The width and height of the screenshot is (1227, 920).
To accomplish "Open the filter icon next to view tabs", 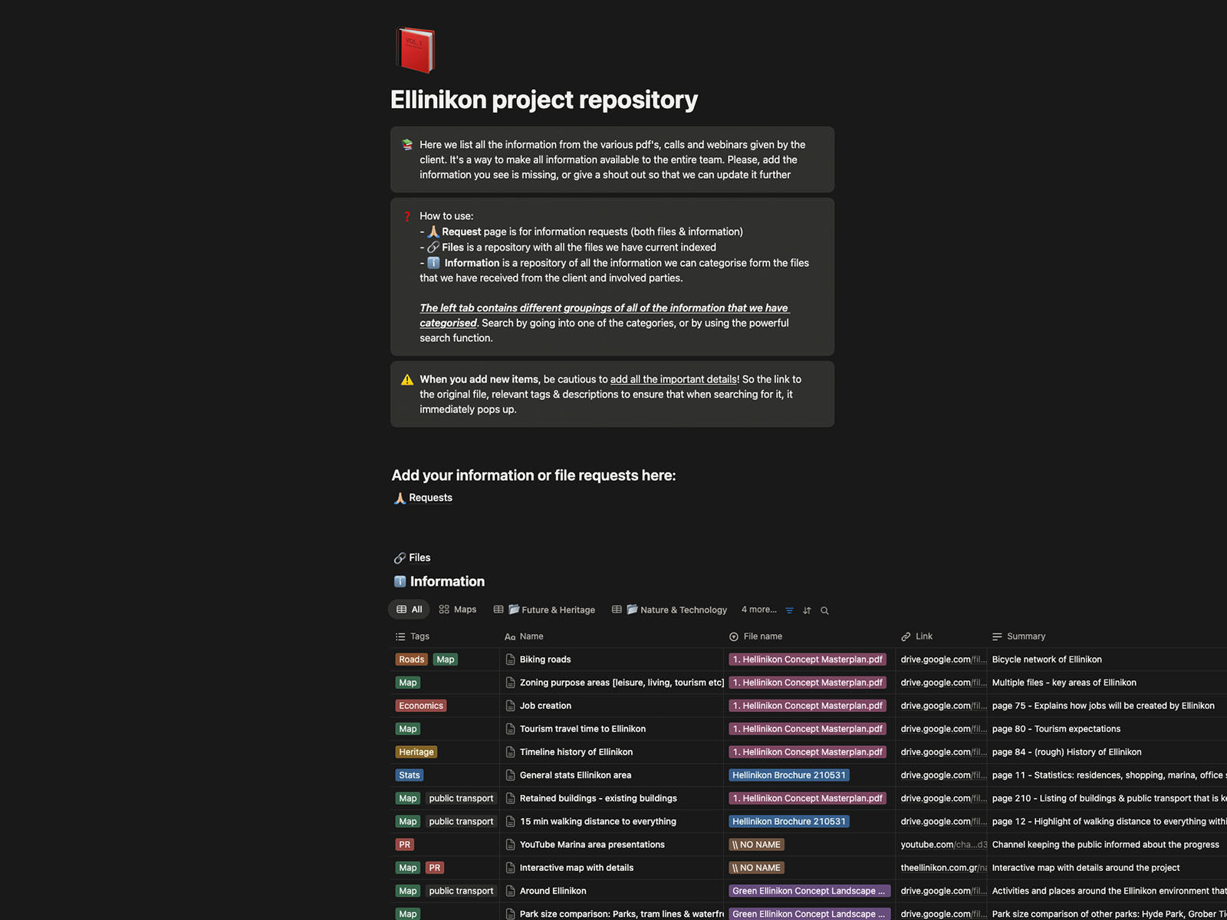I will pyautogui.click(x=790, y=609).
